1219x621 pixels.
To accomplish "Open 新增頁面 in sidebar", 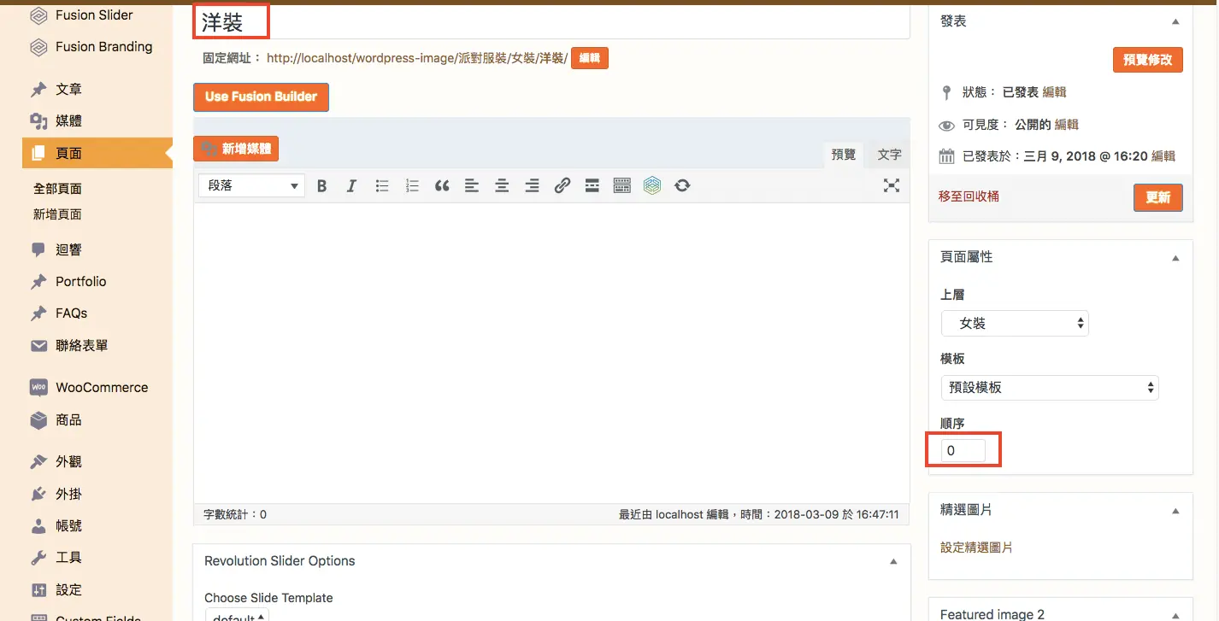I will click(x=57, y=214).
